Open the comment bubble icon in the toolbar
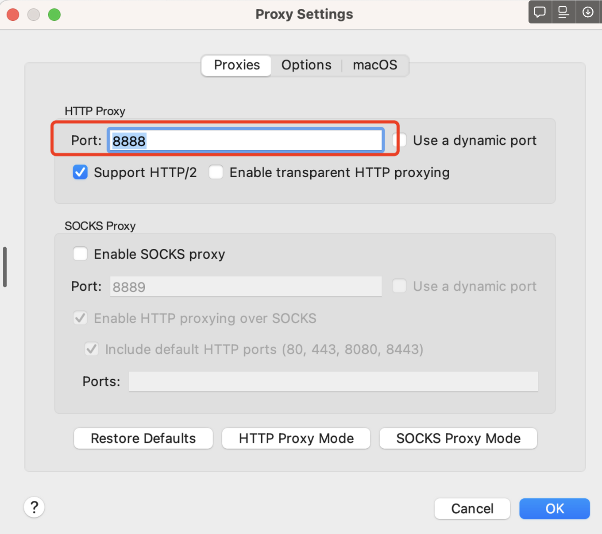Screen dimensions: 602x534 tap(540, 12)
